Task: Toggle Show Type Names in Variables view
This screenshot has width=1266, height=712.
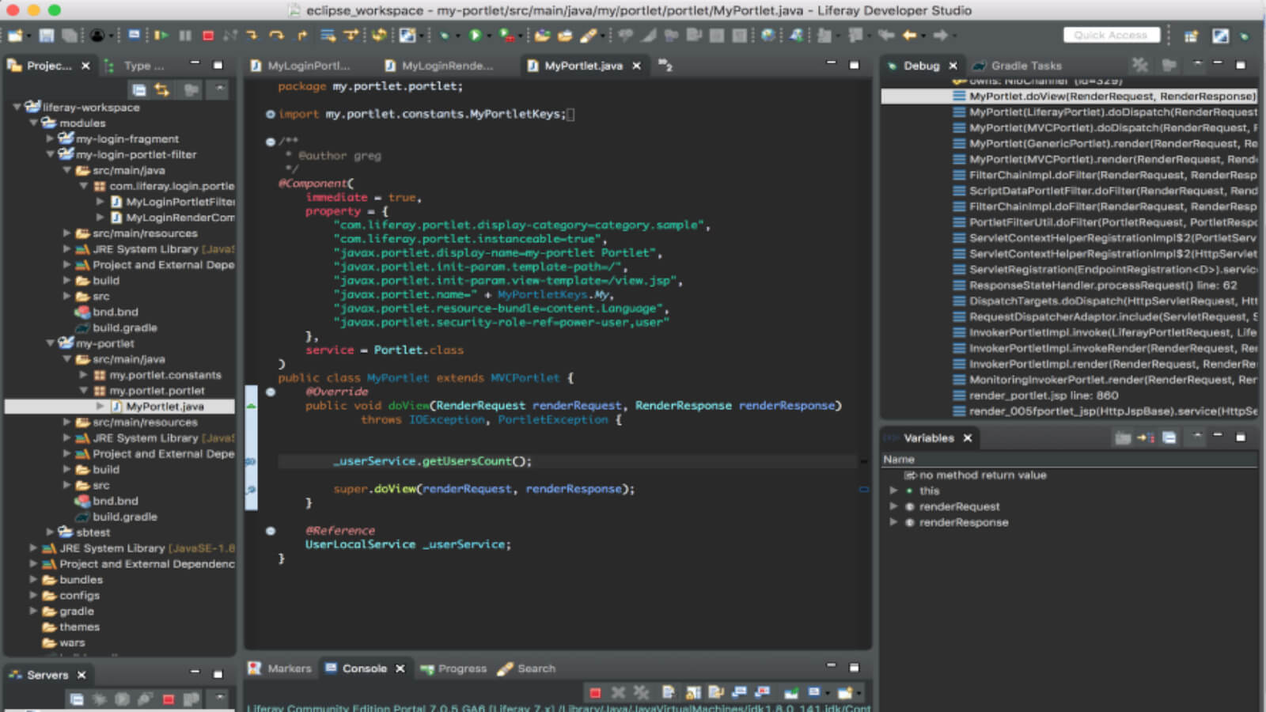Action: click(1123, 437)
